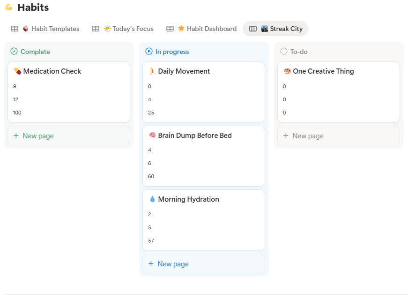Switch to Today's Focus tab
Screen dimensions: 408x295
123,29
